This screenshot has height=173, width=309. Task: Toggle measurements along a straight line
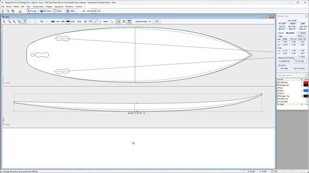pos(284,61)
